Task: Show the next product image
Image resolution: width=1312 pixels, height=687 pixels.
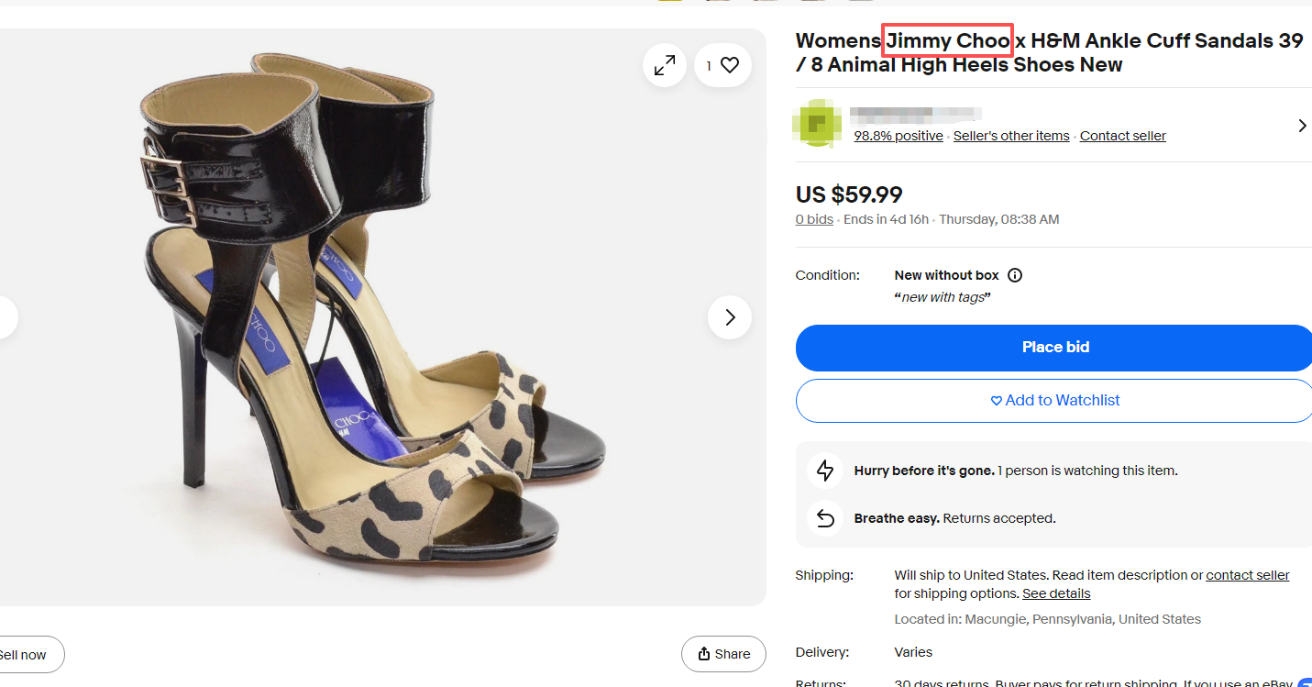Action: point(730,317)
